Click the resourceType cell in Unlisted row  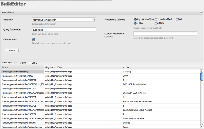click(83, 123)
